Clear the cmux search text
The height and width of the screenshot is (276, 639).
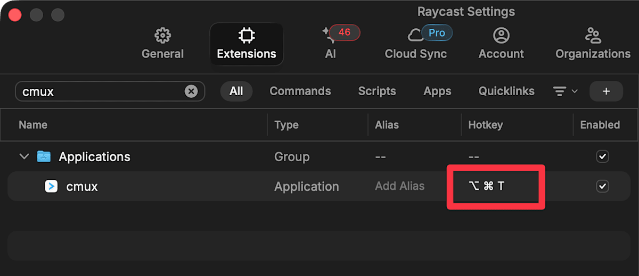coord(191,91)
